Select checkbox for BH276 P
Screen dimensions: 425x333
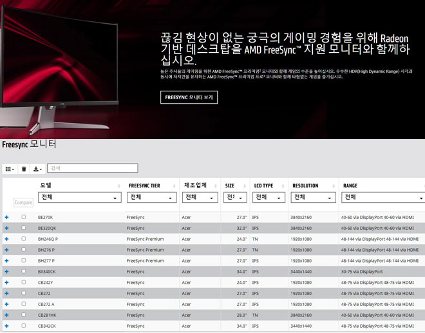pyautogui.click(x=24, y=249)
